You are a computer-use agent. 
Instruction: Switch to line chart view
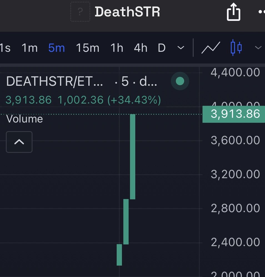coord(211,48)
